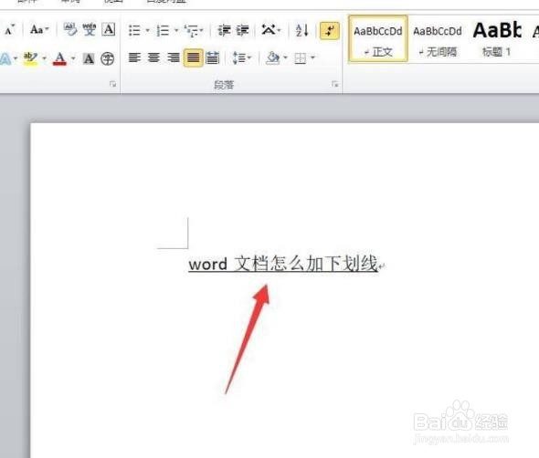Open the Borders dropdown arrow
539x458 pixels.
pos(312,57)
